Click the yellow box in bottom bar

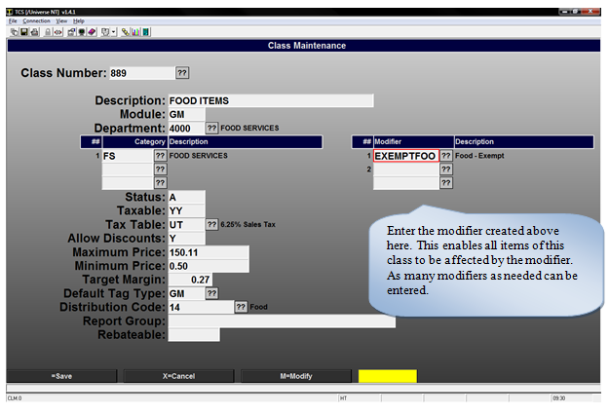tap(387, 376)
